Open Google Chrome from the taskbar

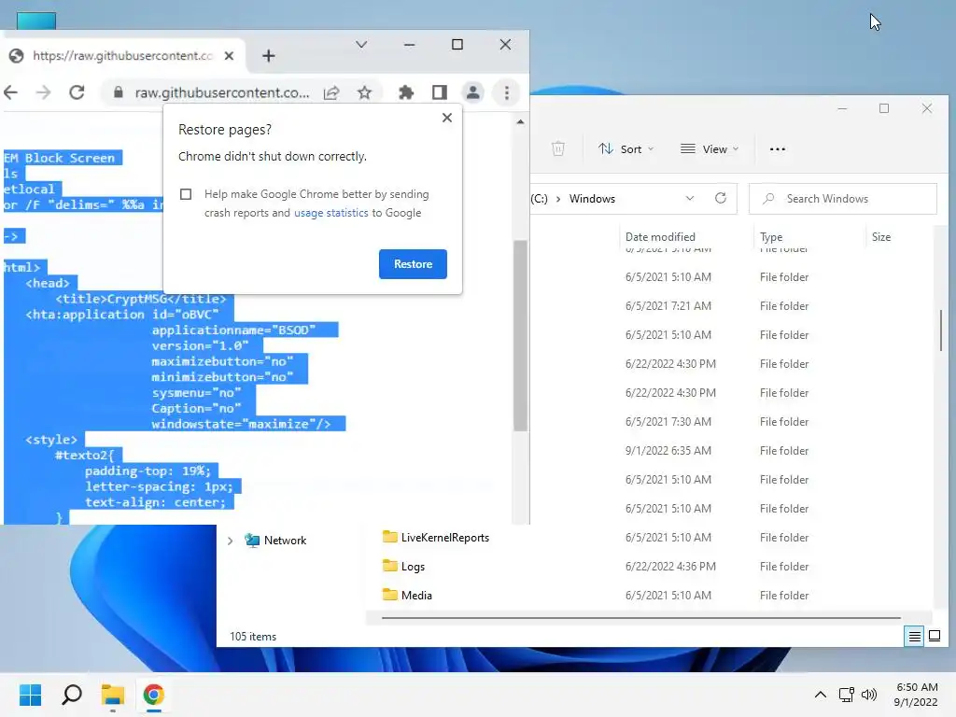click(x=154, y=695)
